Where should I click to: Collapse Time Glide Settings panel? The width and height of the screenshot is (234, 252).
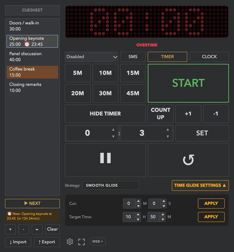click(x=200, y=186)
